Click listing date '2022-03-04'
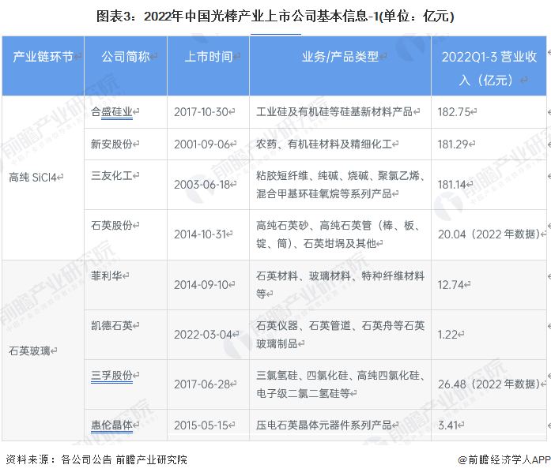The height and width of the screenshot is (476, 551). pyautogui.click(x=203, y=335)
